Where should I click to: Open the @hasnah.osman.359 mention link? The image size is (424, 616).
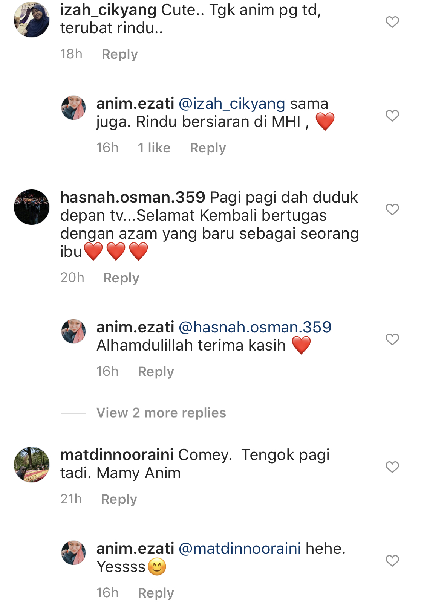[x=255, y=327]
